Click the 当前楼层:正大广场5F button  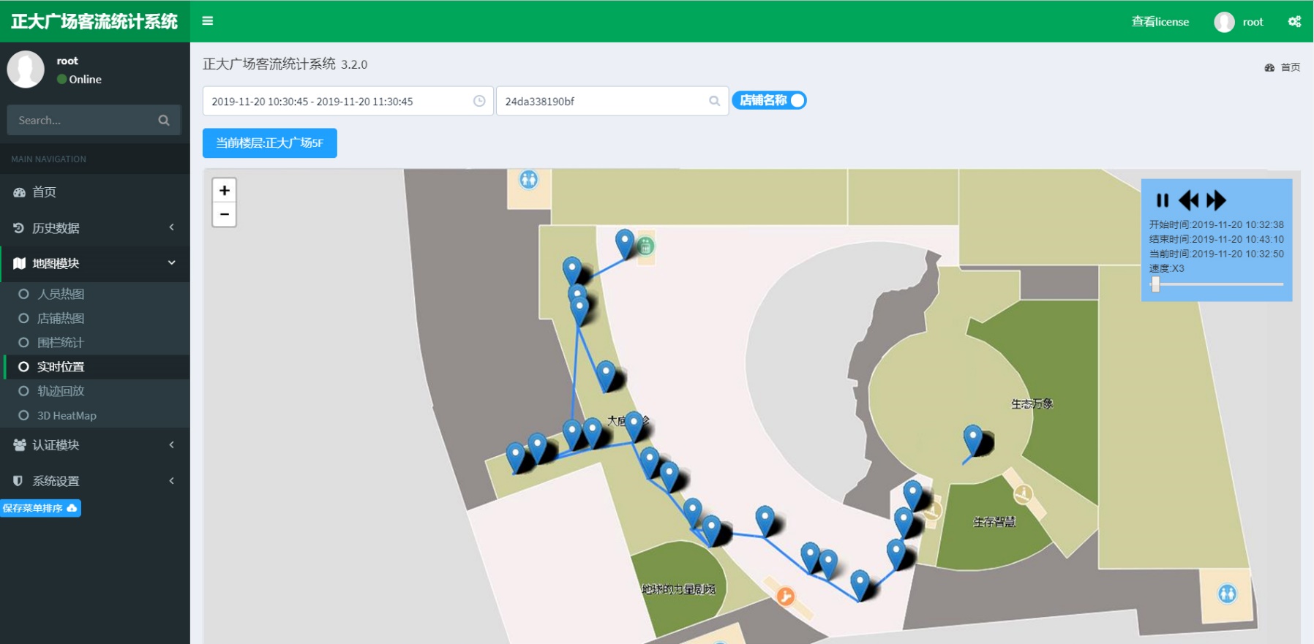click(270, 143)
